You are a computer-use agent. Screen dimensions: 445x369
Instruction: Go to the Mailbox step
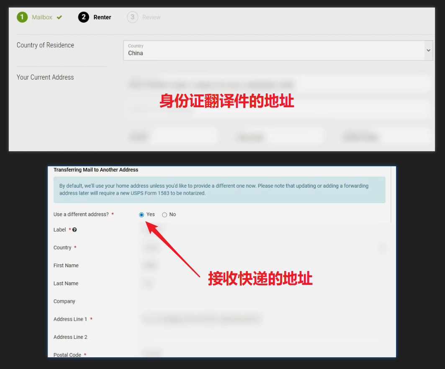pyautogui.click(x=42, y=17)
